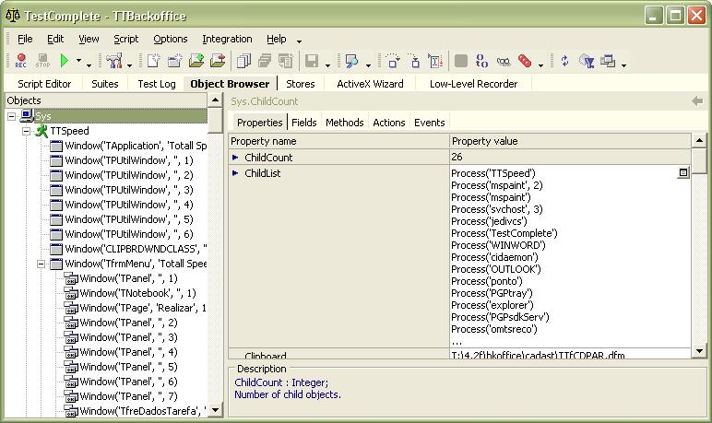Viewport: 712px width, 423px height.
Task: Click the properties list scroll down arrow
Action: [699, 351]
